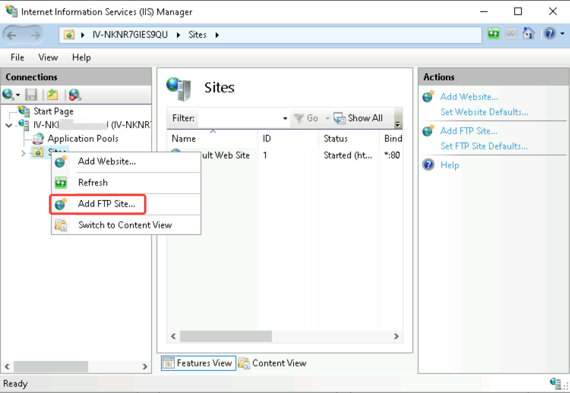
Task: Open the breadcrumb arrow after IV-NKNR7GIES9QU
Action: (178, 35)
